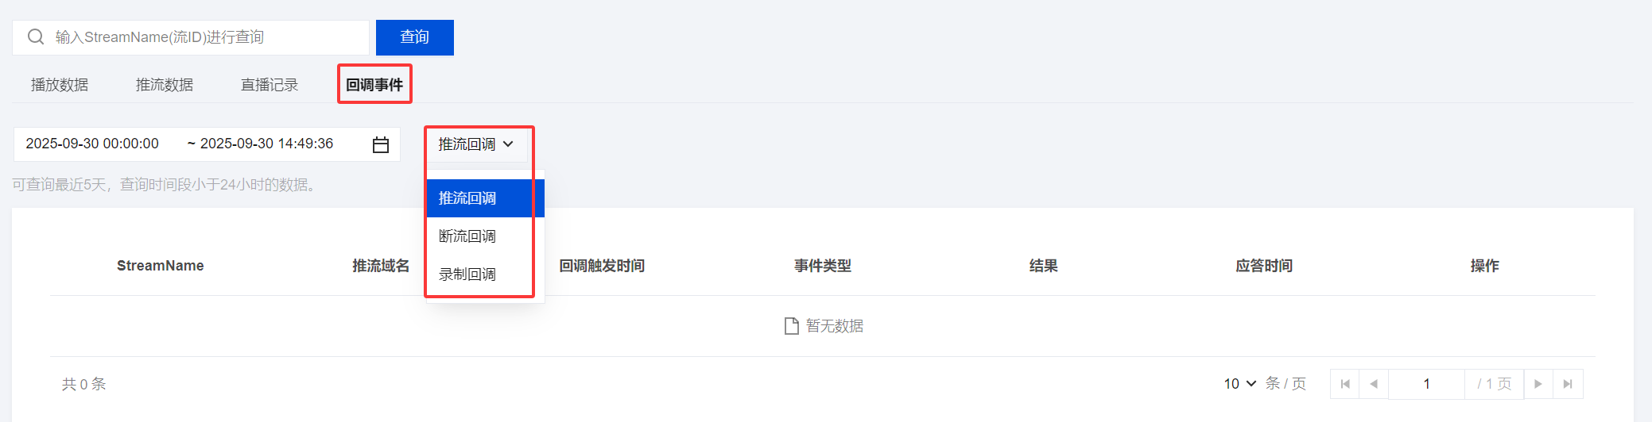Choose 推流回调 from the dropdown list
Screen dimensions: 1652x422
[467, 198]
